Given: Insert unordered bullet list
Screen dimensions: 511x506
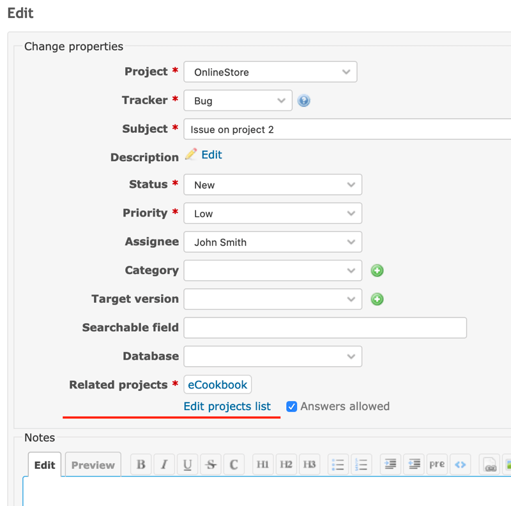Looking at the screenshot, I should pos(338,464).
